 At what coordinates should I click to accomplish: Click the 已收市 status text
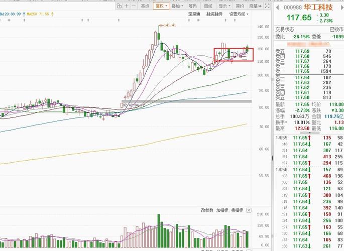point(336,30)
